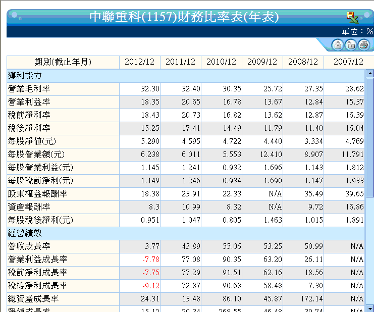Viewport: 374px width, 312px height.
Task: Click the 股東權益報酬率 row label
Action: 38,194
